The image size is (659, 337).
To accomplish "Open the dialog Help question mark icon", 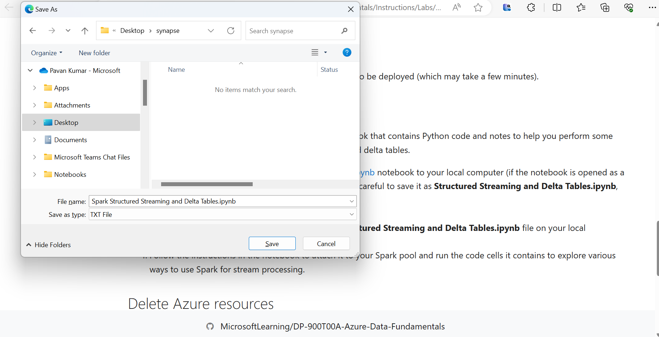I will coord(347,53).
